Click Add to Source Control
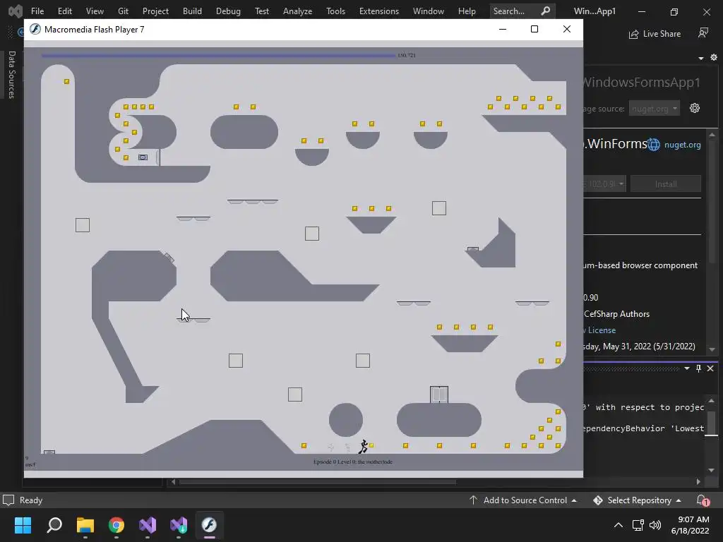Image resolution: width=723 pixels, height=542 pixels. 523,500
